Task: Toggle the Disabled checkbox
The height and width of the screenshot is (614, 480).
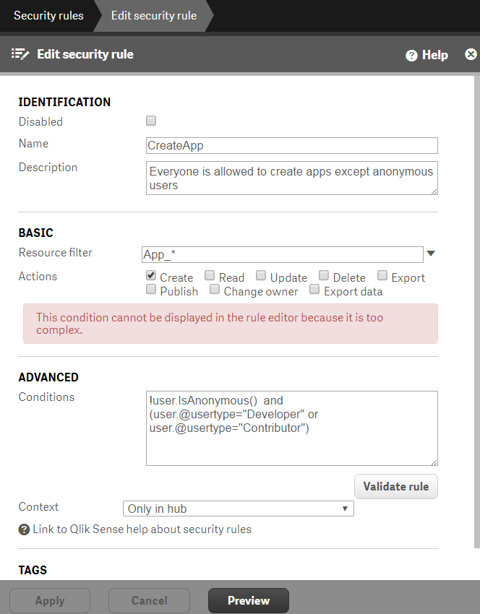Action: click(x=151, y=121)
